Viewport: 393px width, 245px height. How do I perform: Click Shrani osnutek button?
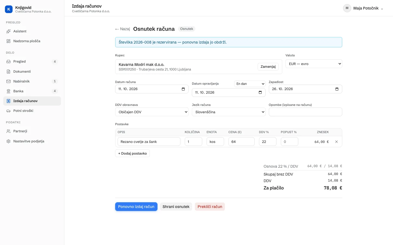point(176,207)
